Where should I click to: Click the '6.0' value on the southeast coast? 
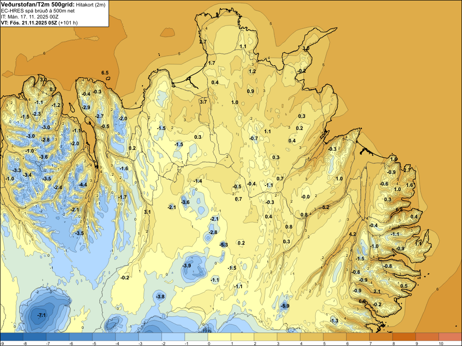[x=362, y=301]
